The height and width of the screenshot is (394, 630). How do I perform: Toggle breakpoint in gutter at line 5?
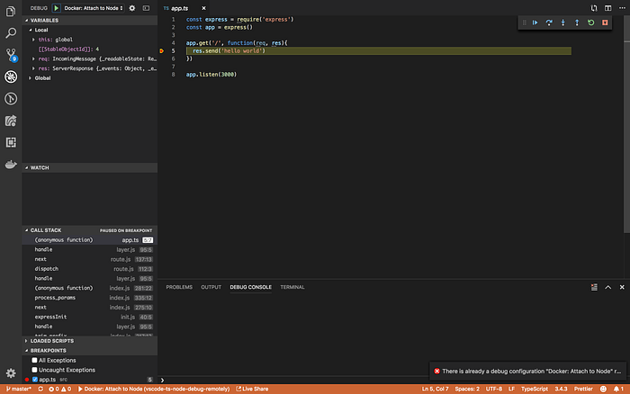coord(161,51)
